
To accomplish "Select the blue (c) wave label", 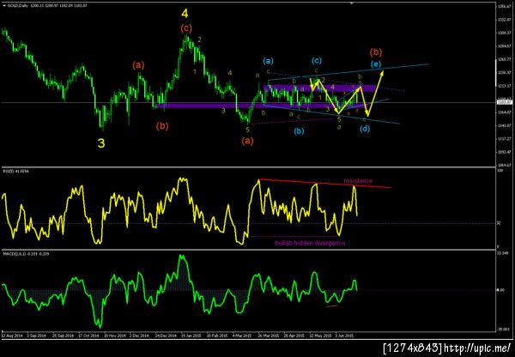I will point(316,60).
